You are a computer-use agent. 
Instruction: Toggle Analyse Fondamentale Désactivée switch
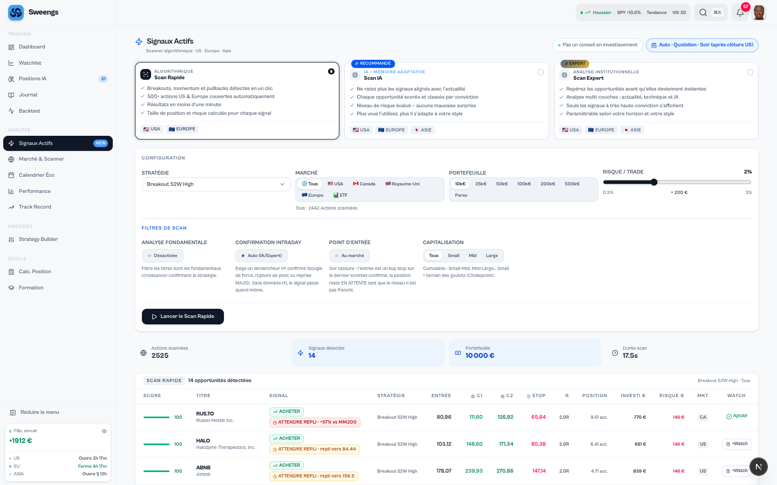click(x=162, y=255)
